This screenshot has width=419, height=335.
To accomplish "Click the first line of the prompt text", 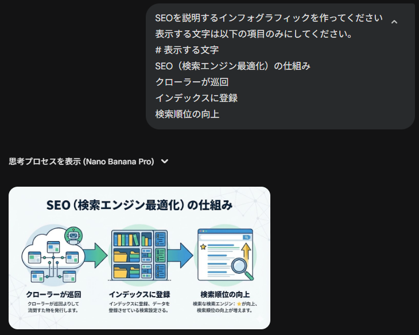I will coord(269,18).
